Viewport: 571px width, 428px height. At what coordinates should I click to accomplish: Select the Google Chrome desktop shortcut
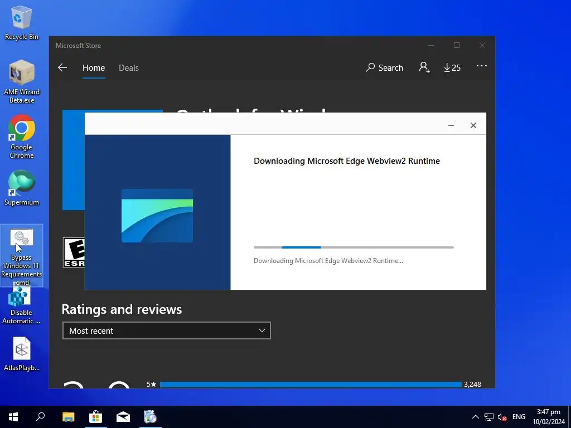coord(22,137)
